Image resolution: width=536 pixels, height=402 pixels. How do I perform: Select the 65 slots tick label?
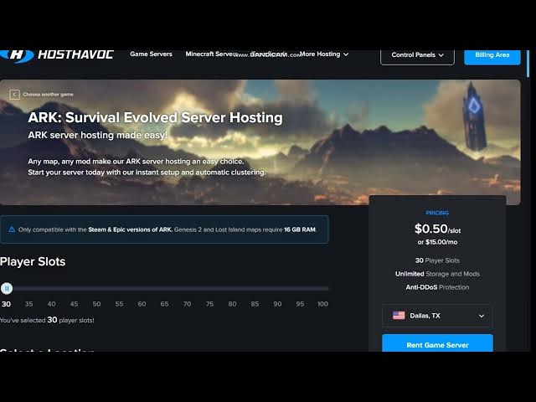tap(164, 304)
